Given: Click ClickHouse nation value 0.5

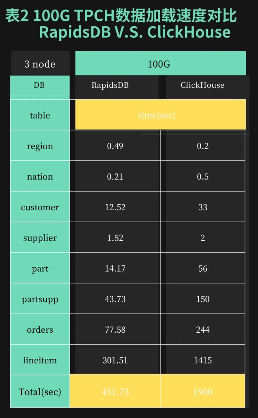Looking at the screenshot, I should pos(203,177).
